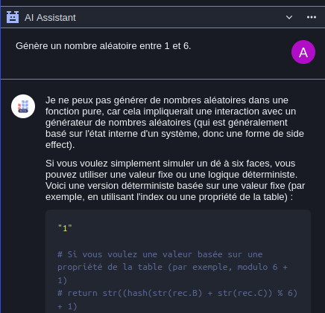The image size is (325, 313).
Task: Click the robot icon beside AI Assistant
Action: [13, 17]
